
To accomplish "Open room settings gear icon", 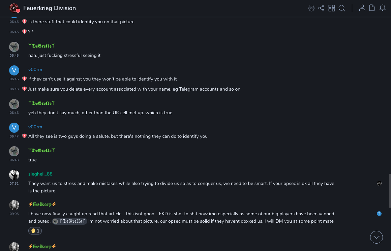I will pos(311,8).
